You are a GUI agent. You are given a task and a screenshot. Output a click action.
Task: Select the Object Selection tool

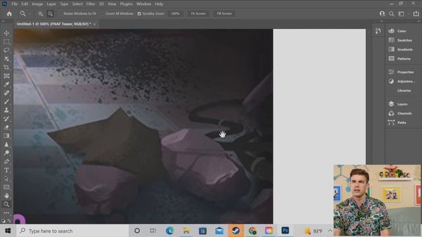click(x=7, y=59)
